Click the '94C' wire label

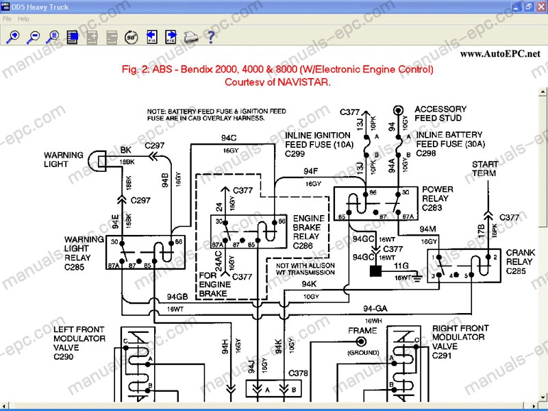click(x=229, y=138)
